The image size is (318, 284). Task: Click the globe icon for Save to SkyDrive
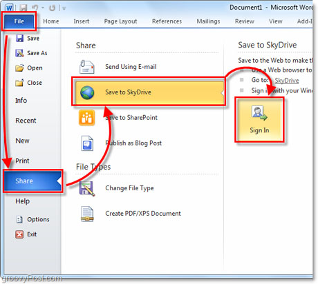pyautogui.click(x=87, y=92)
